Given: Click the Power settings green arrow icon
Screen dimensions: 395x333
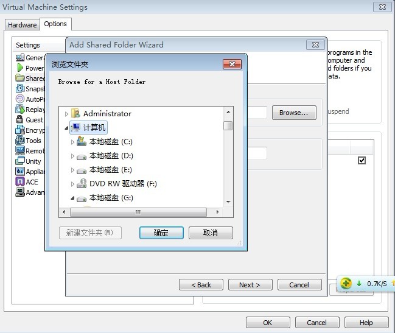Looking at the screenshot, I should click(20, 68).
